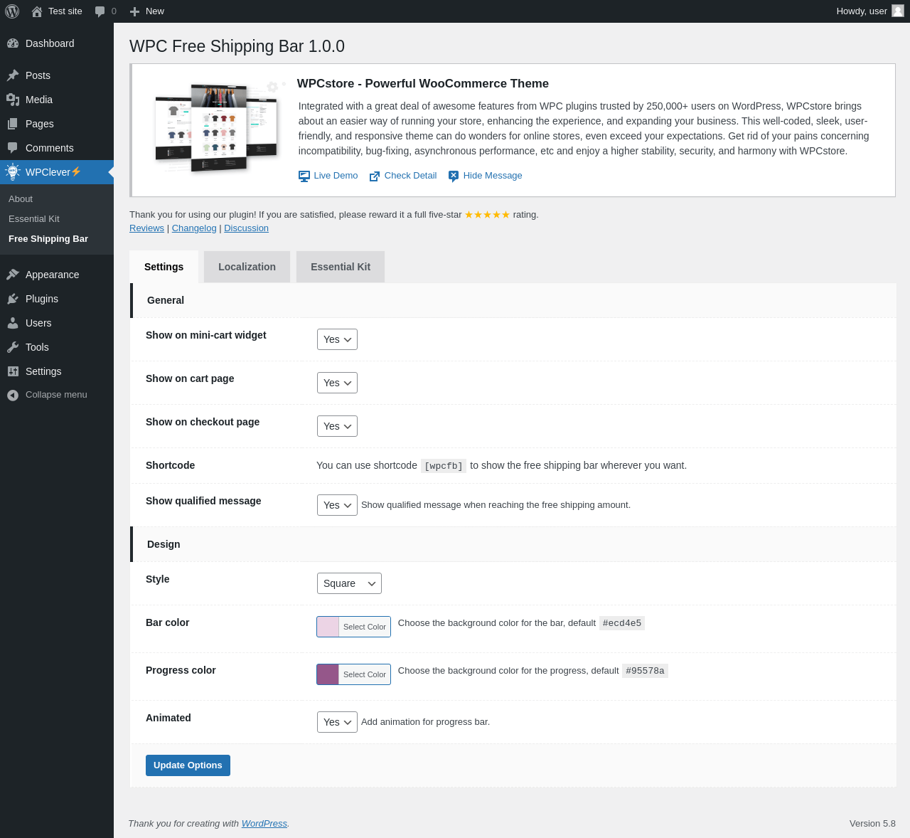Click the Progress color swatch
This screenshot has height=838, width=910.
click(x=328, y=674)
